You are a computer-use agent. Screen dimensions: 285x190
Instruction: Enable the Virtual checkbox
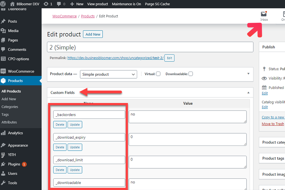[158, 74]
